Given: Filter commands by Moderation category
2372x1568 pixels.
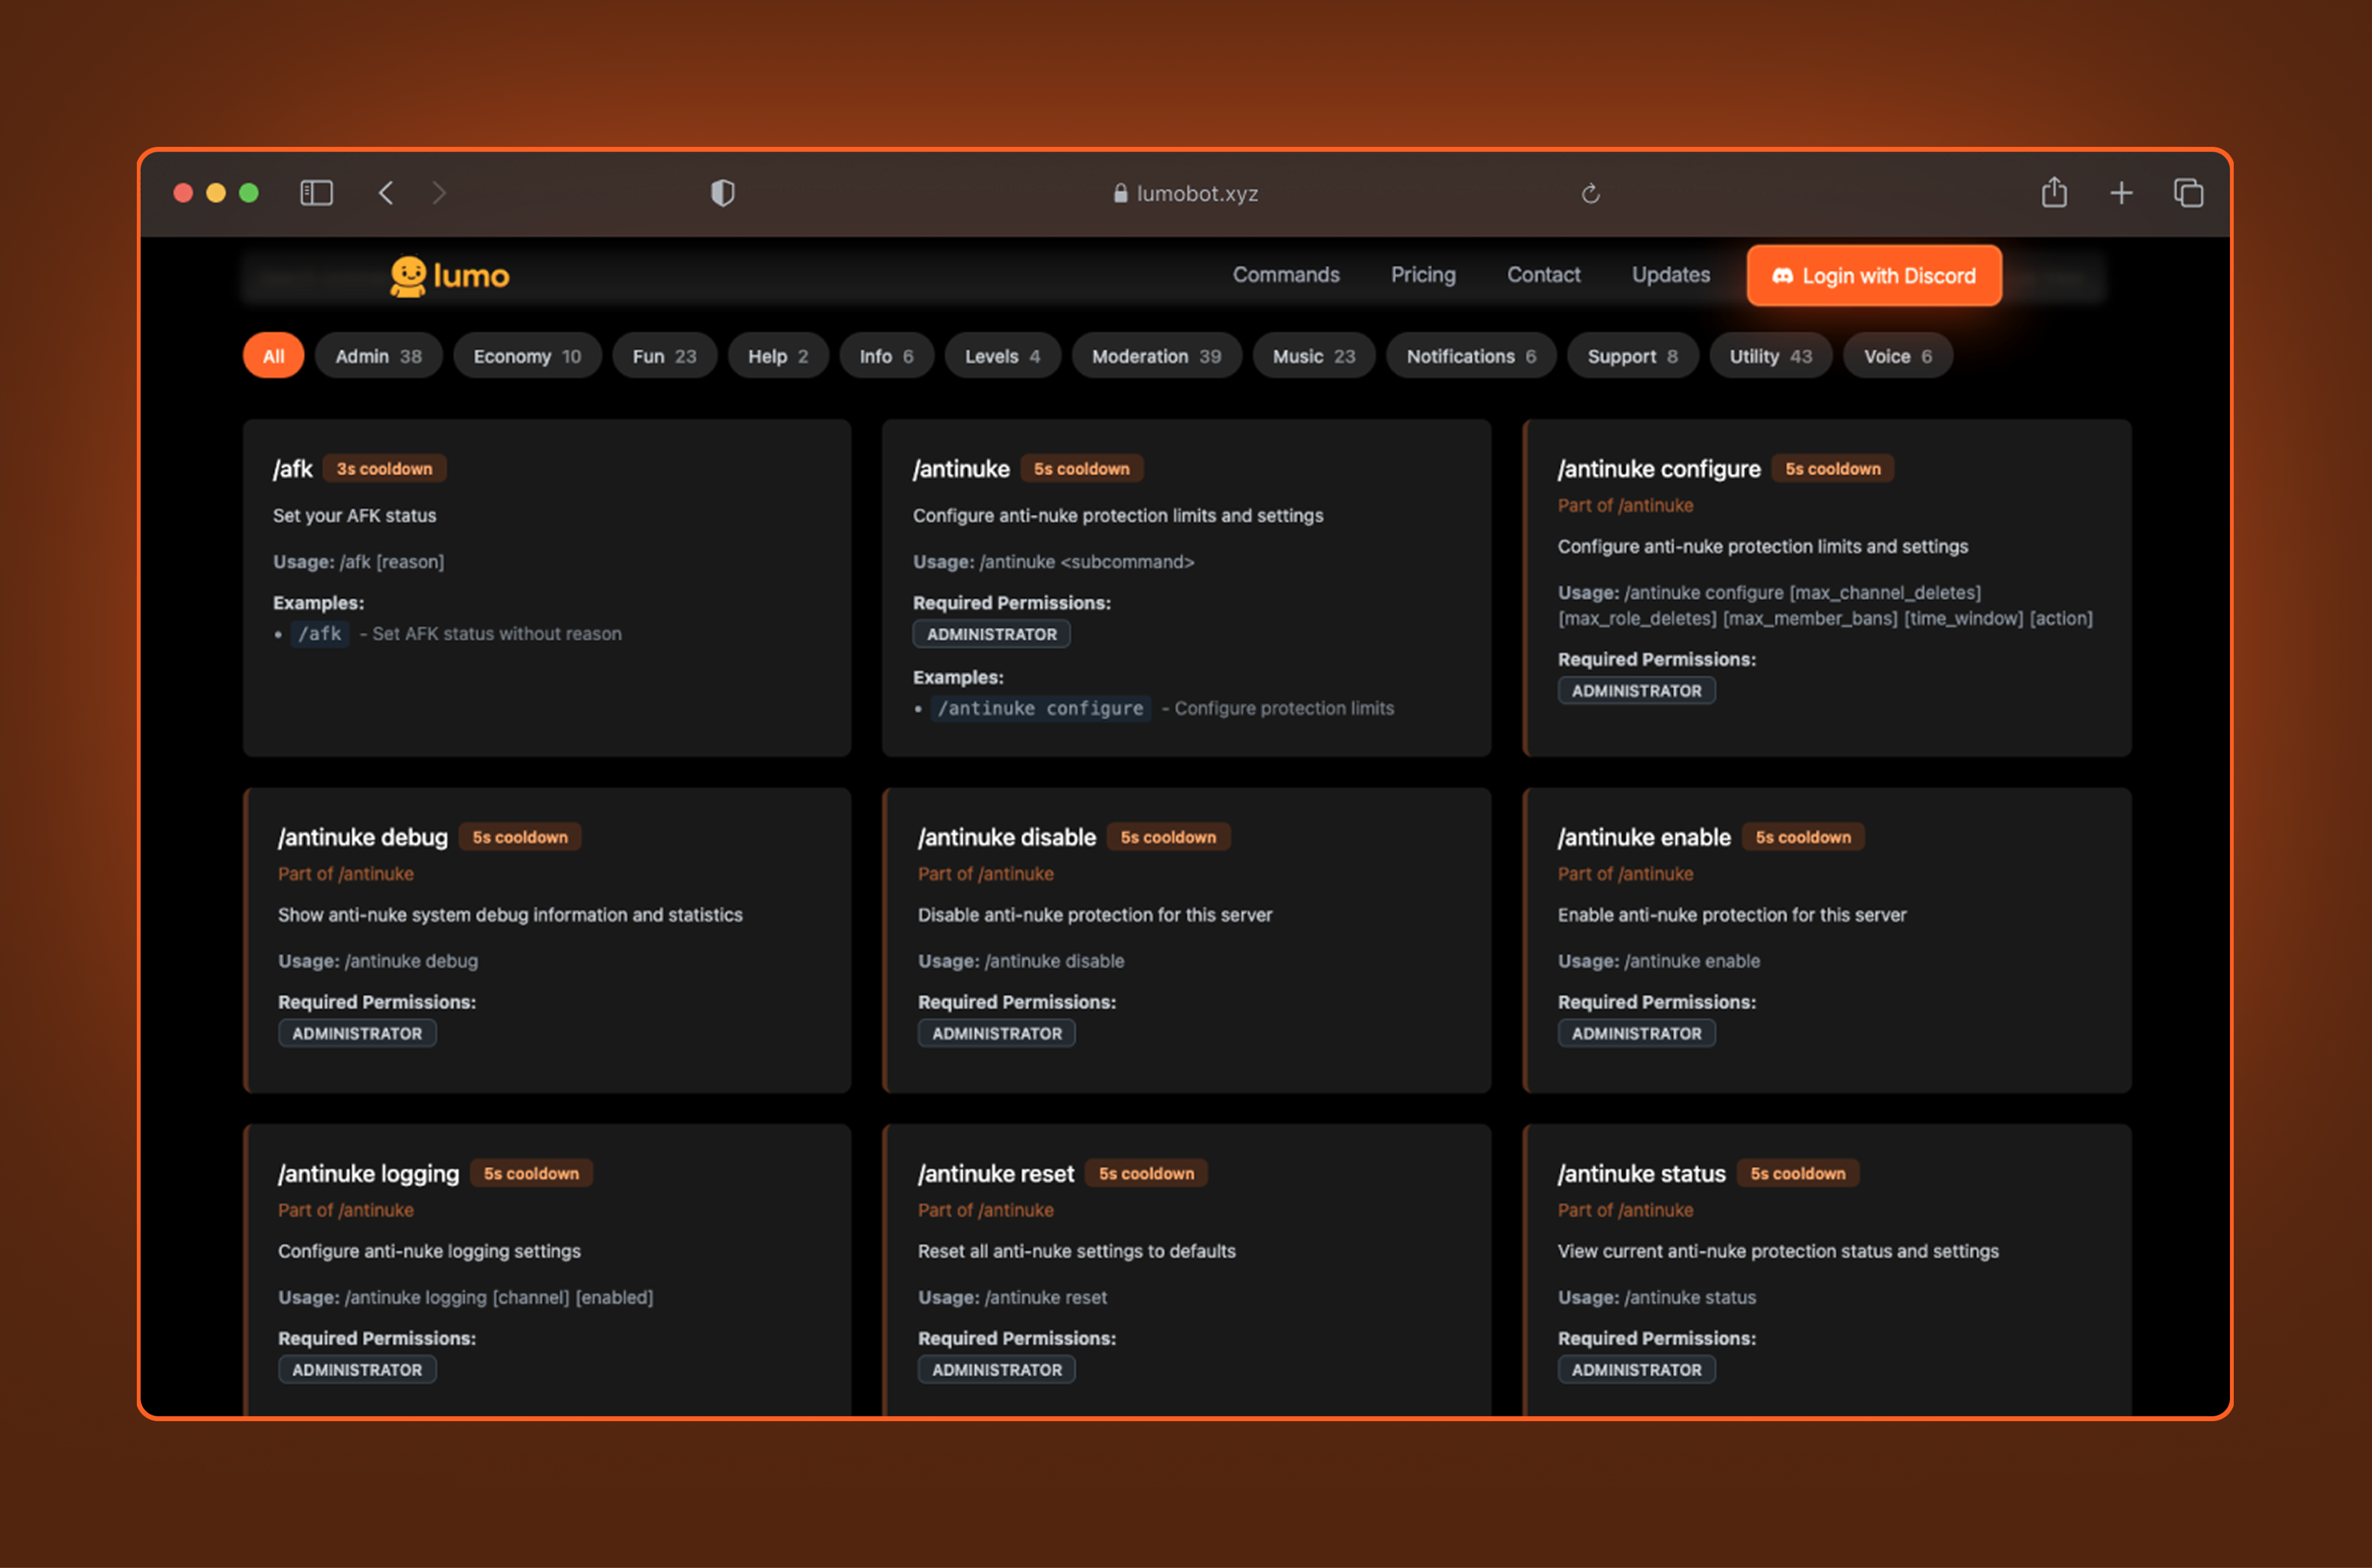Looking at the screenshot, I should pos(1156,356).
